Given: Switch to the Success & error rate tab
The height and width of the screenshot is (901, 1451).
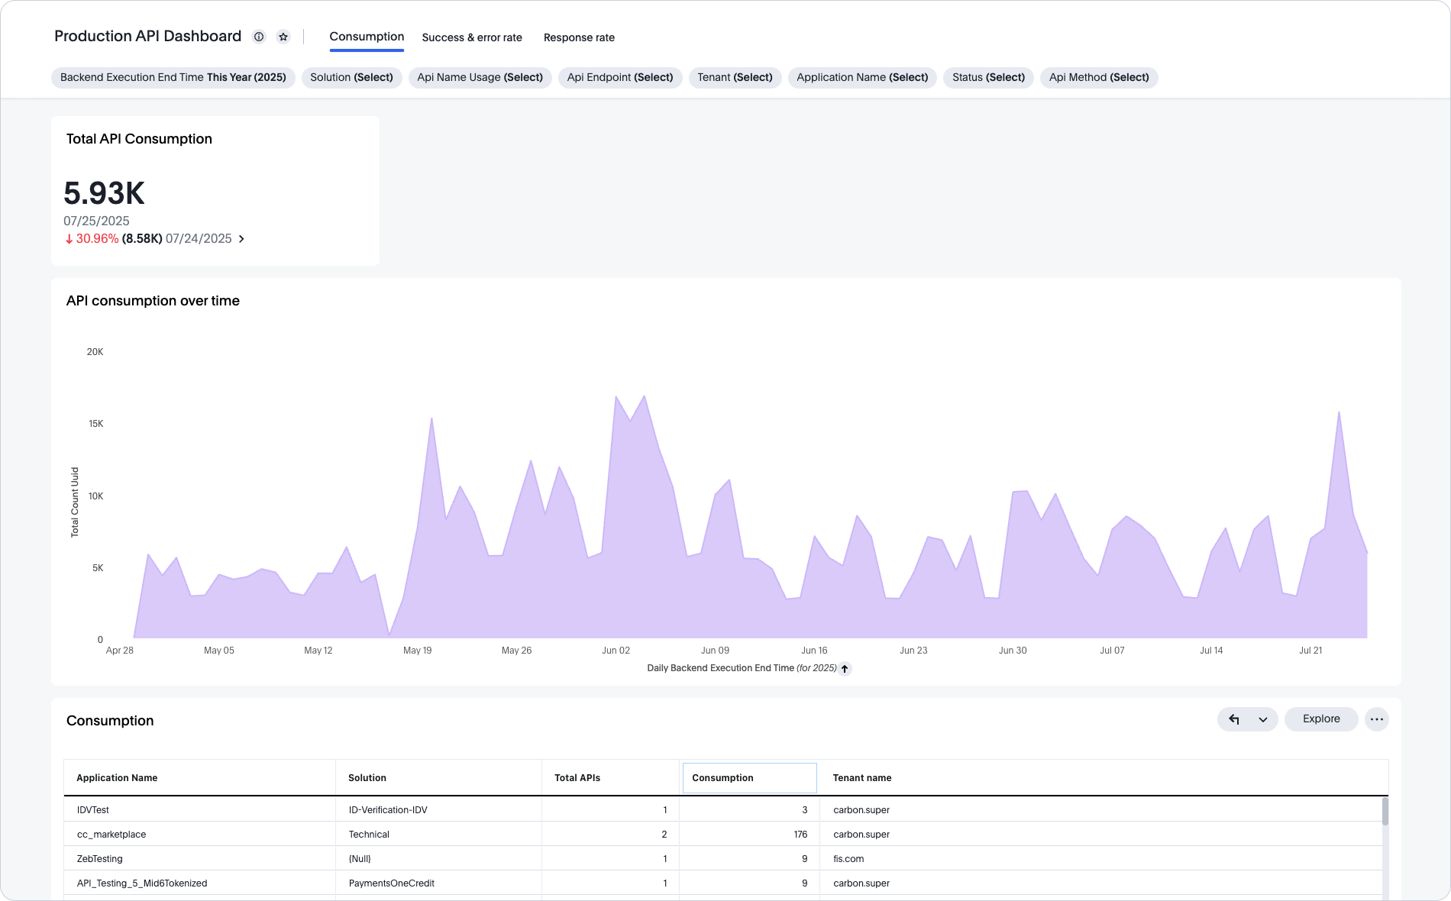Looking at the screenshot, I should click(x=472, y=37).
